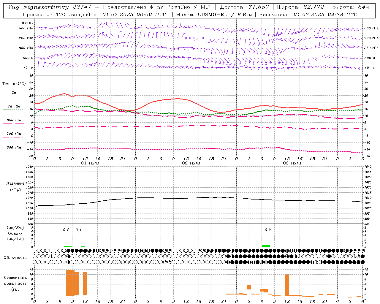
Task: Click the Тем-ра(°C) axis title
Action: 14,84
